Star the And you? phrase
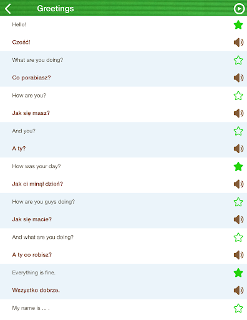The height and width of the screenshot is (320, 247). [x=238, y=131]
